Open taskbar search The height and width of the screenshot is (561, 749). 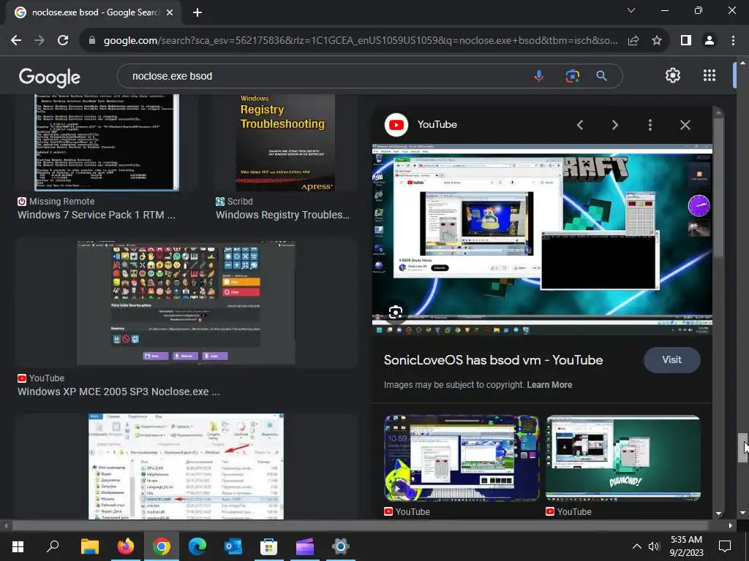53,546
